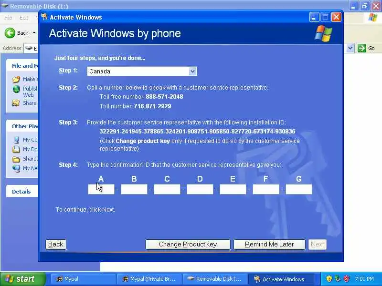
Task: Click the Share folder icon
Action: pos(16,103)
